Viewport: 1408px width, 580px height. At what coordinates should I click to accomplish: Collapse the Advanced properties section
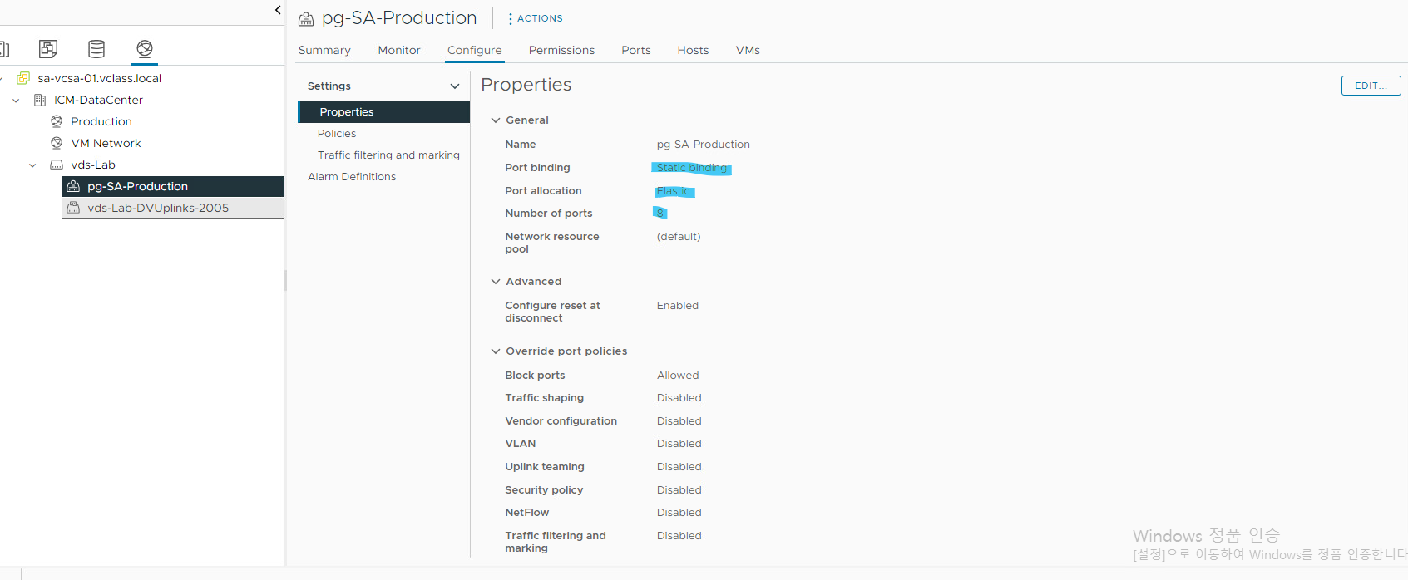pos(496,282)
